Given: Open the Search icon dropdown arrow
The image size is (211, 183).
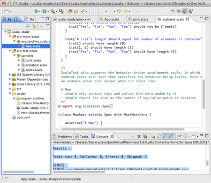Looking at the screenshot, I should point(86,11).
